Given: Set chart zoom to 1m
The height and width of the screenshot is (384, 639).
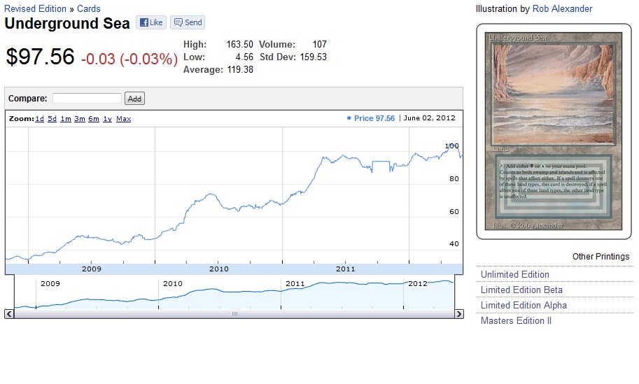Looking at the screenshot, I should click(x=66, y=119).
